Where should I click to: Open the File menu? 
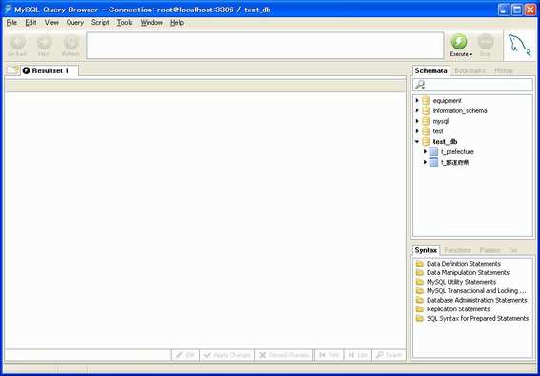coord(11,23)
